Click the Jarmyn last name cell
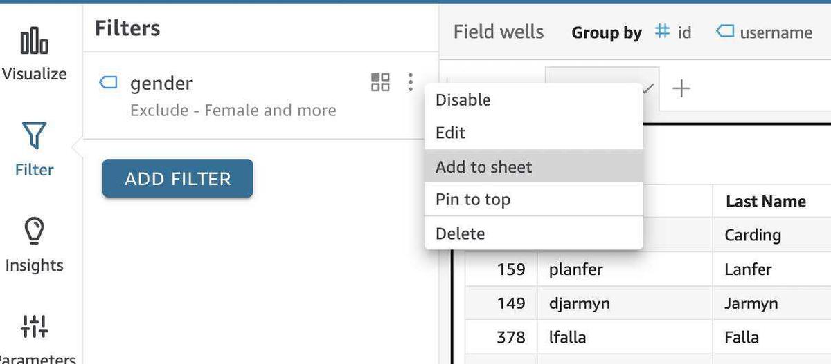The height and width of the screenshot is (364, 831). pos(751,303)
